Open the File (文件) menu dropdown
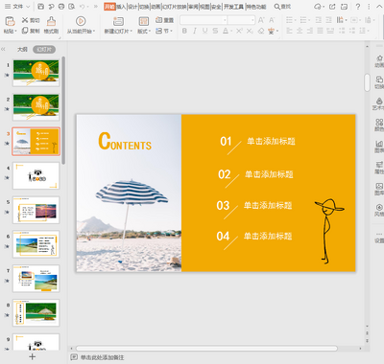This screenshot has height=364, width=384. [x=17, y=7]
